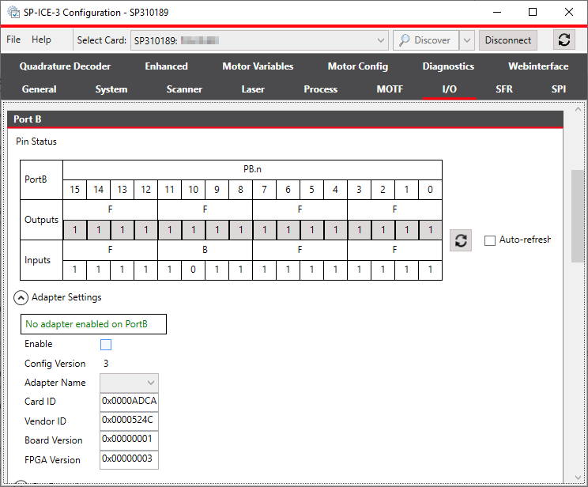The width and height of the screenshot is (588, 487).
Task: Collapse the Adapter Settings section
Action: coord(21,298)
